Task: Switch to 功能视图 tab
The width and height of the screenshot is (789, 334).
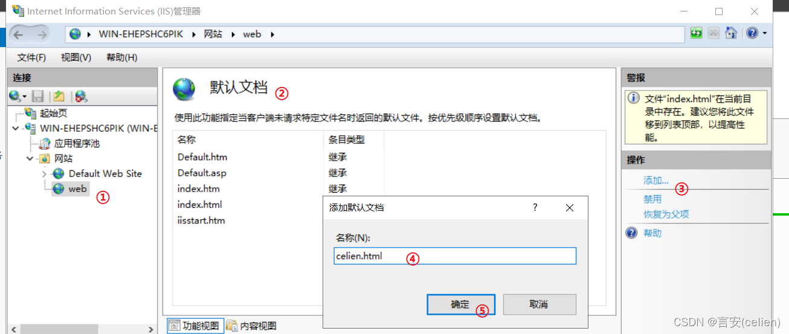Action: 195,326
